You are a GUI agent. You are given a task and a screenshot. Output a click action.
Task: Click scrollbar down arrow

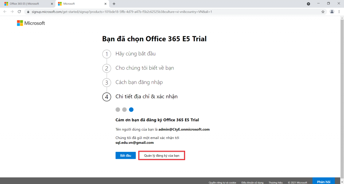pyautogui.click(x=342, y=182)
